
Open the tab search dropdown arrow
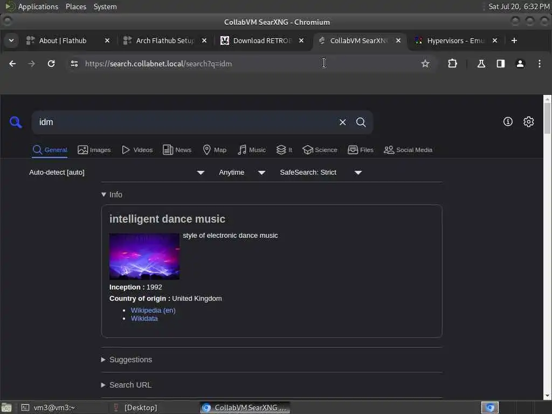click(11, 40)
